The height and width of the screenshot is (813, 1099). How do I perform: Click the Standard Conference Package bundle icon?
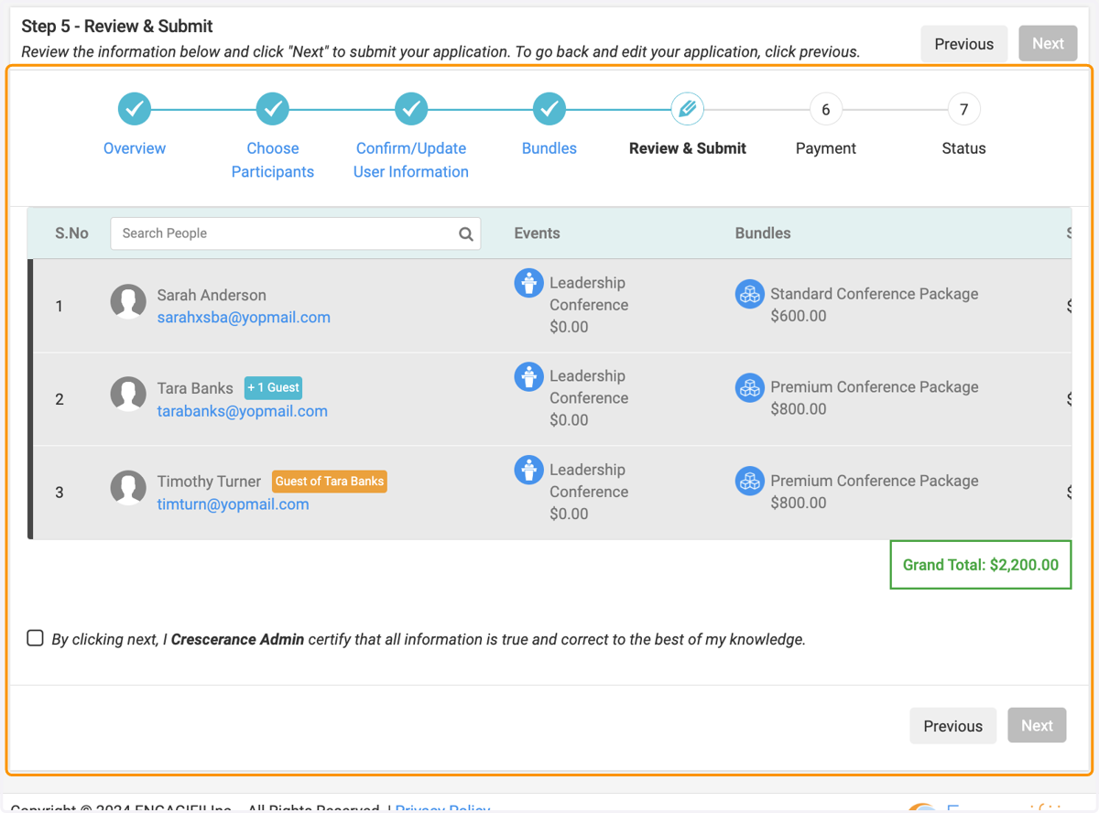(x=750, y=294)
